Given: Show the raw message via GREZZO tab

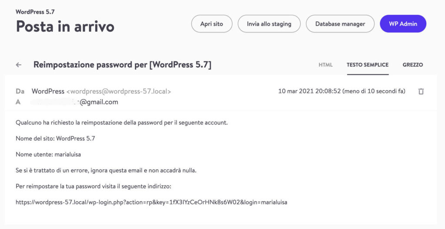Looking at the screenshot, I should click(413, 65).
